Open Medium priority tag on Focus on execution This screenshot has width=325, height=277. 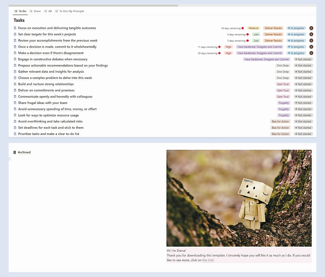click(254, 28)
